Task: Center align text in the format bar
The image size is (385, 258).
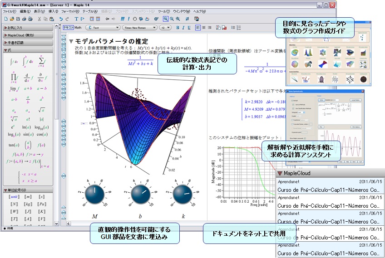Action: [x=204, y=28]
